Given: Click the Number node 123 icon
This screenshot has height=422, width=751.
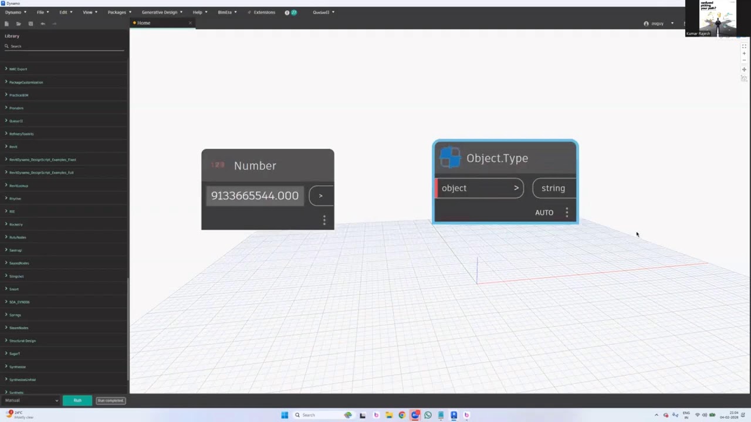Looking at the screenshot, I should pos(218,165).
